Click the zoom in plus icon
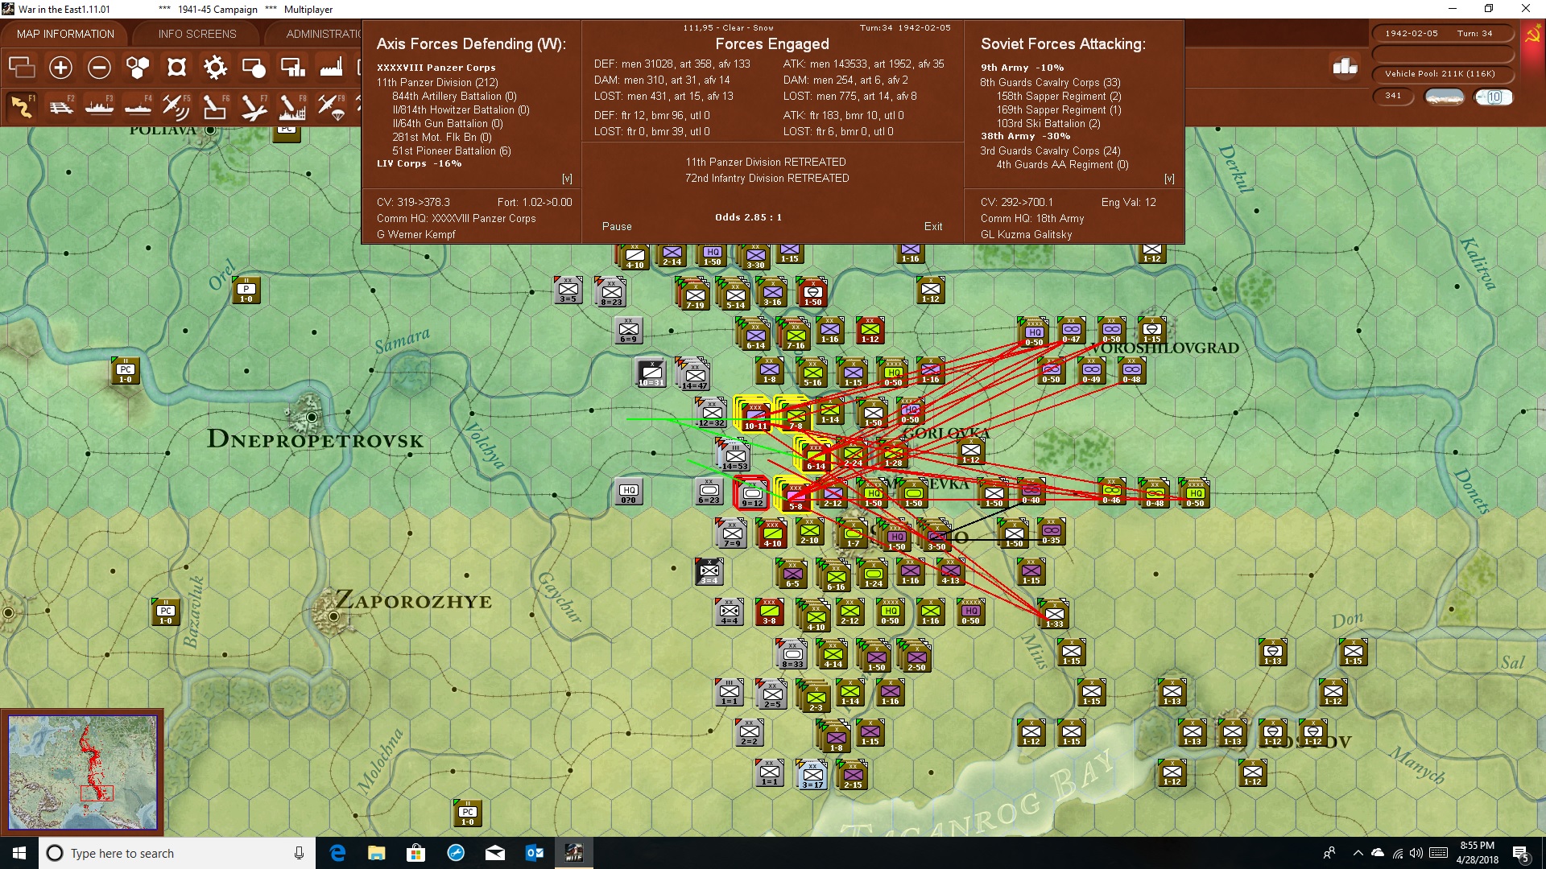Screen dimensions: 1546x869 (60, 68)
